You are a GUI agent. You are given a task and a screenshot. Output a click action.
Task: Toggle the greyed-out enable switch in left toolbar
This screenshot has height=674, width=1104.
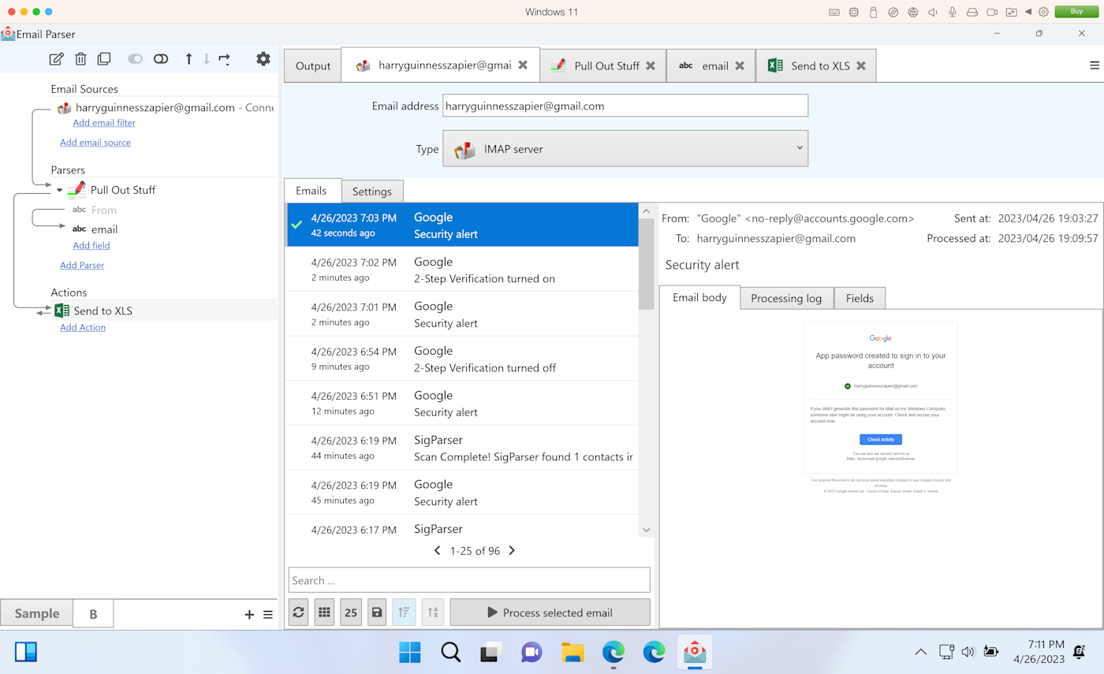click(x=136, y=59)
